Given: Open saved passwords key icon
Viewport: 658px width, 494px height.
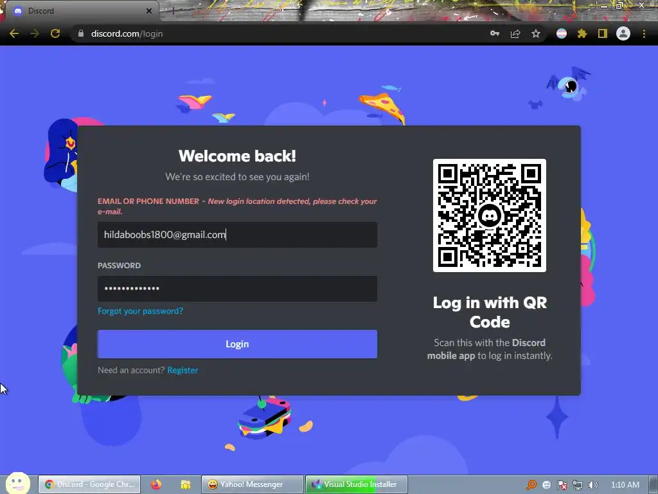Looking at the screenshot, I should (495, 33).
